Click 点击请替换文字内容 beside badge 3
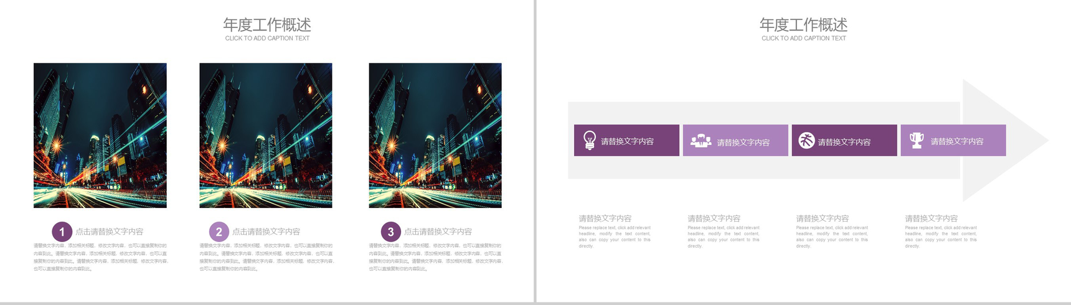The image size is (1071, 305). pyautogui.click(x=438, y=232)
